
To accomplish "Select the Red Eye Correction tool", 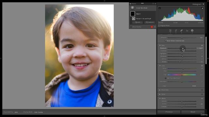I will click(187, 31).
